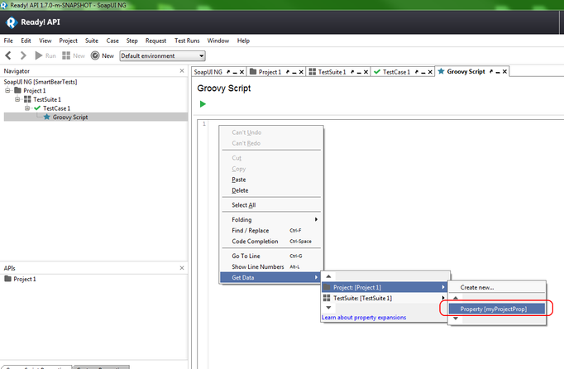
Task: Open the Get Data submenu
Action: tap(270, 277)
